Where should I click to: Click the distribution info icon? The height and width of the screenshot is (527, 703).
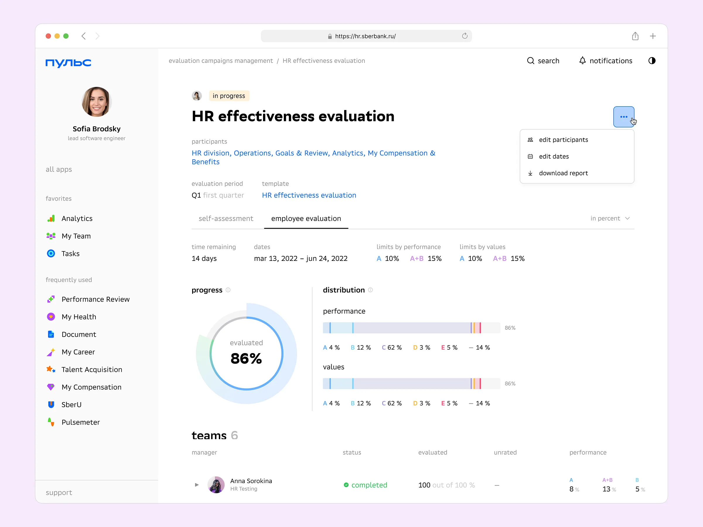coord(370,290)
